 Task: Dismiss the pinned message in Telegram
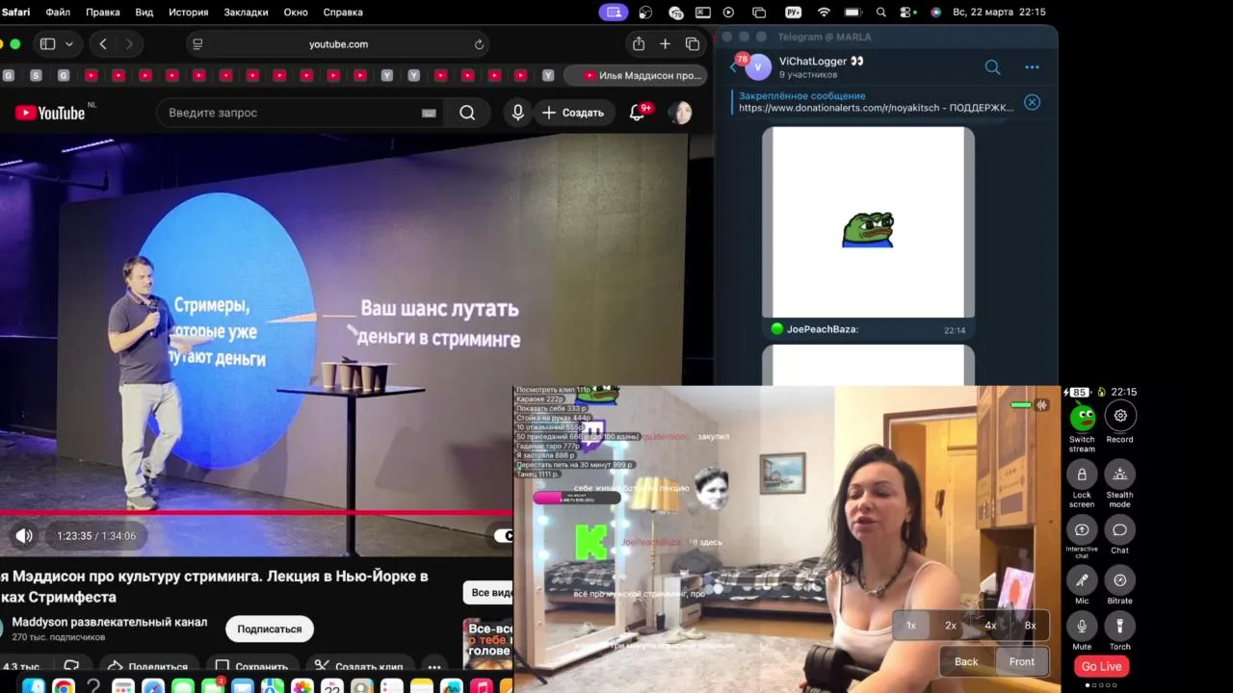[1032, 102]
